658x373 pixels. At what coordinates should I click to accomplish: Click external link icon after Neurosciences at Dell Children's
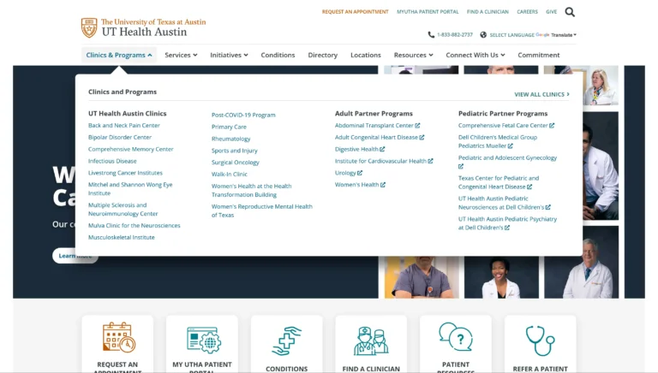(x=548, y=207)
